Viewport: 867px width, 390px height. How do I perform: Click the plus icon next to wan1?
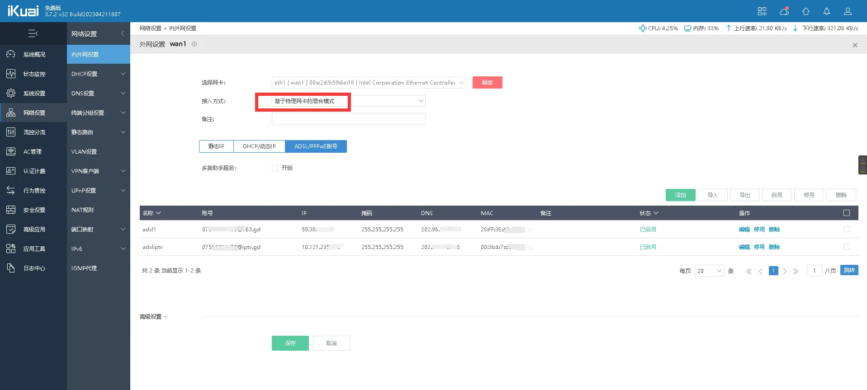pos(194,44)
